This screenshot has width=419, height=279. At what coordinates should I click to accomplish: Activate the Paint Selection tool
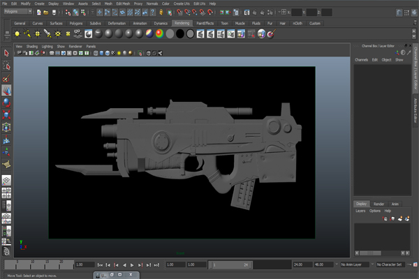[6, 78]
